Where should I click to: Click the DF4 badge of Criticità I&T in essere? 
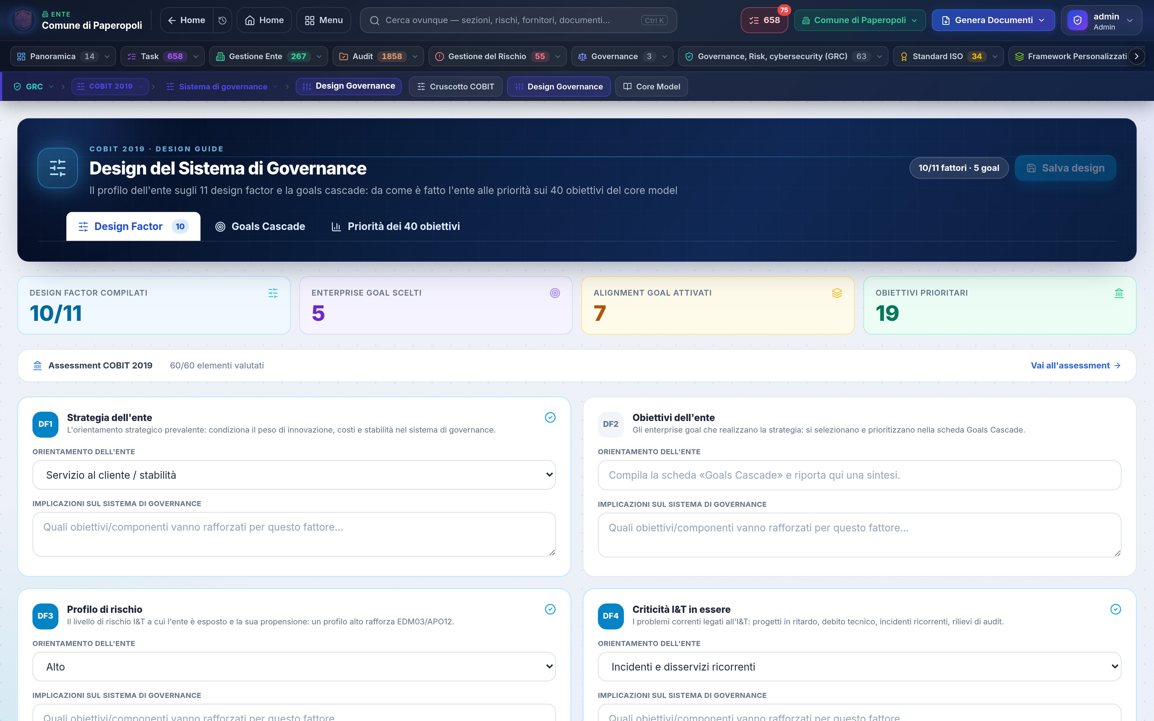click(x=611, y=616)
